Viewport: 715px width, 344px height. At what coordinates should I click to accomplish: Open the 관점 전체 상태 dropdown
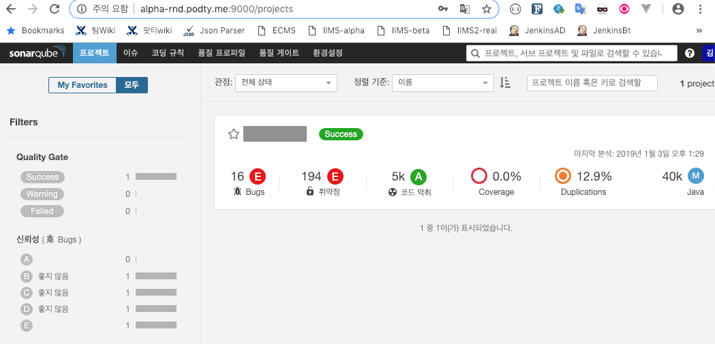(x=286, y=82)
